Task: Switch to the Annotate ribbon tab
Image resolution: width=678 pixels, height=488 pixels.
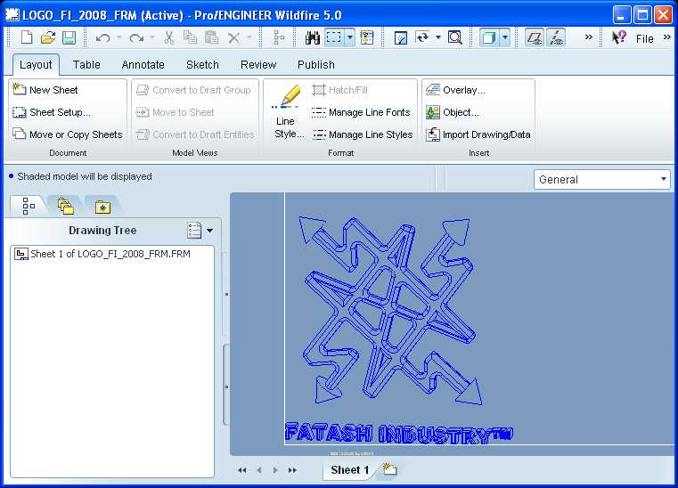Action: (x=143, y=64)
